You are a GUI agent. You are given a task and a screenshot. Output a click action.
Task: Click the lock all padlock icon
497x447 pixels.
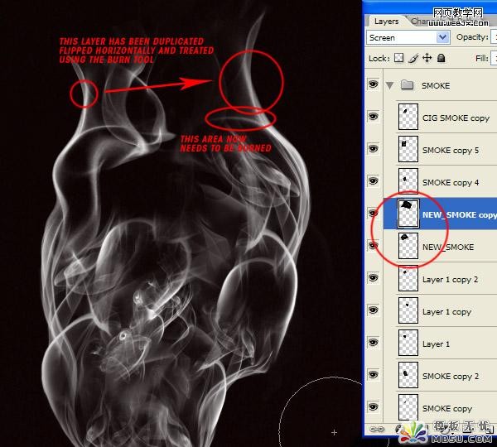tap(442, 58)
